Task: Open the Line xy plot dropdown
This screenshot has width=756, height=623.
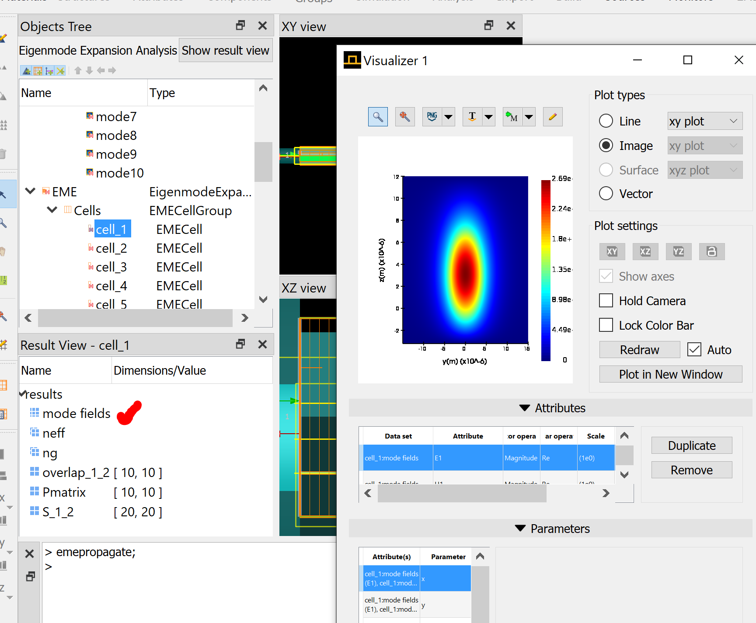Action: click(705, 121)
